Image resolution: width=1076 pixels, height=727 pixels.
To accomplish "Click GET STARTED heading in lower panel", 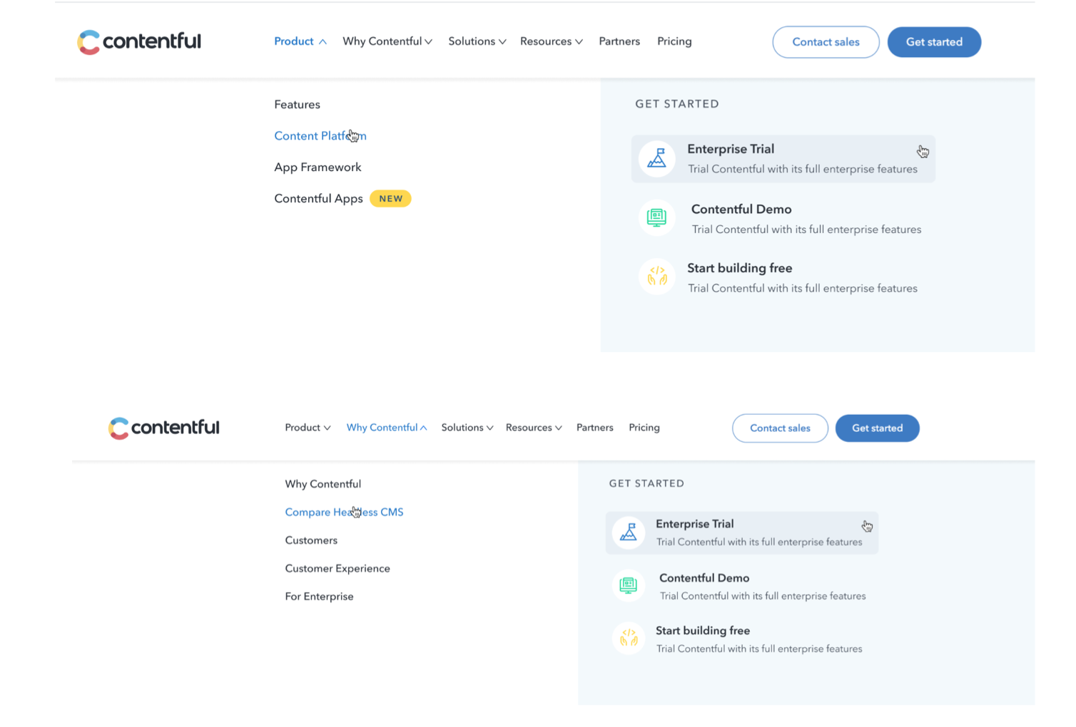I will 646,483.
